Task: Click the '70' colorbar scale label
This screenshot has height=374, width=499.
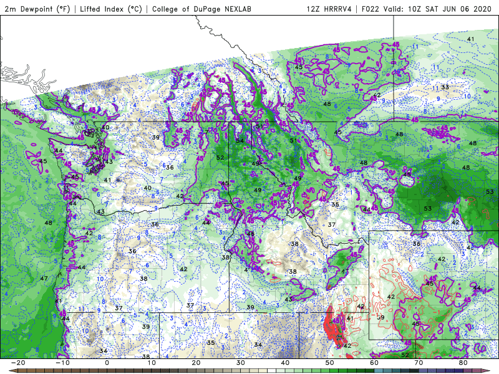Action: pyautogui.click(x=419, y=363)
